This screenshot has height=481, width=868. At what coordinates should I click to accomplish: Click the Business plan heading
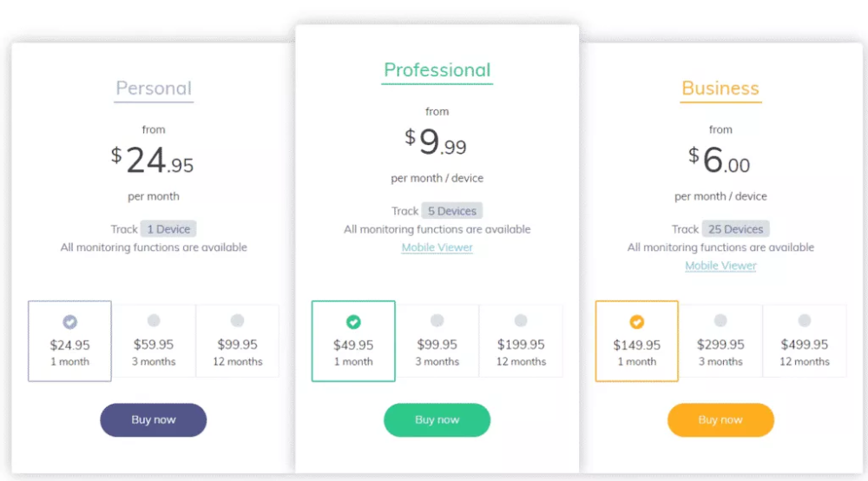click(x=720, y=89)
